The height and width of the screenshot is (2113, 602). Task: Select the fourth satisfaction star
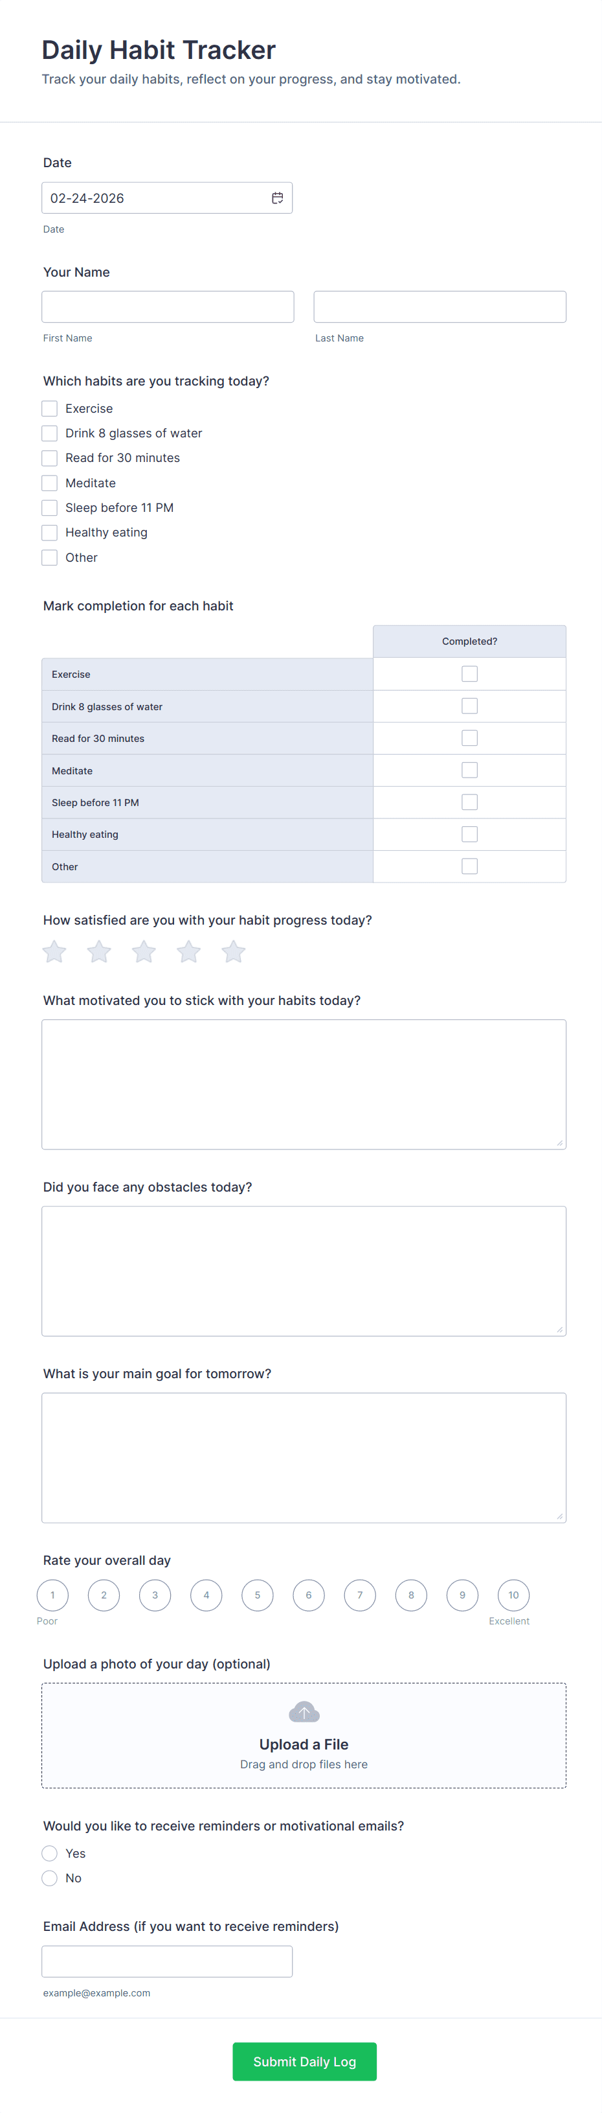(x=188, y=951)
